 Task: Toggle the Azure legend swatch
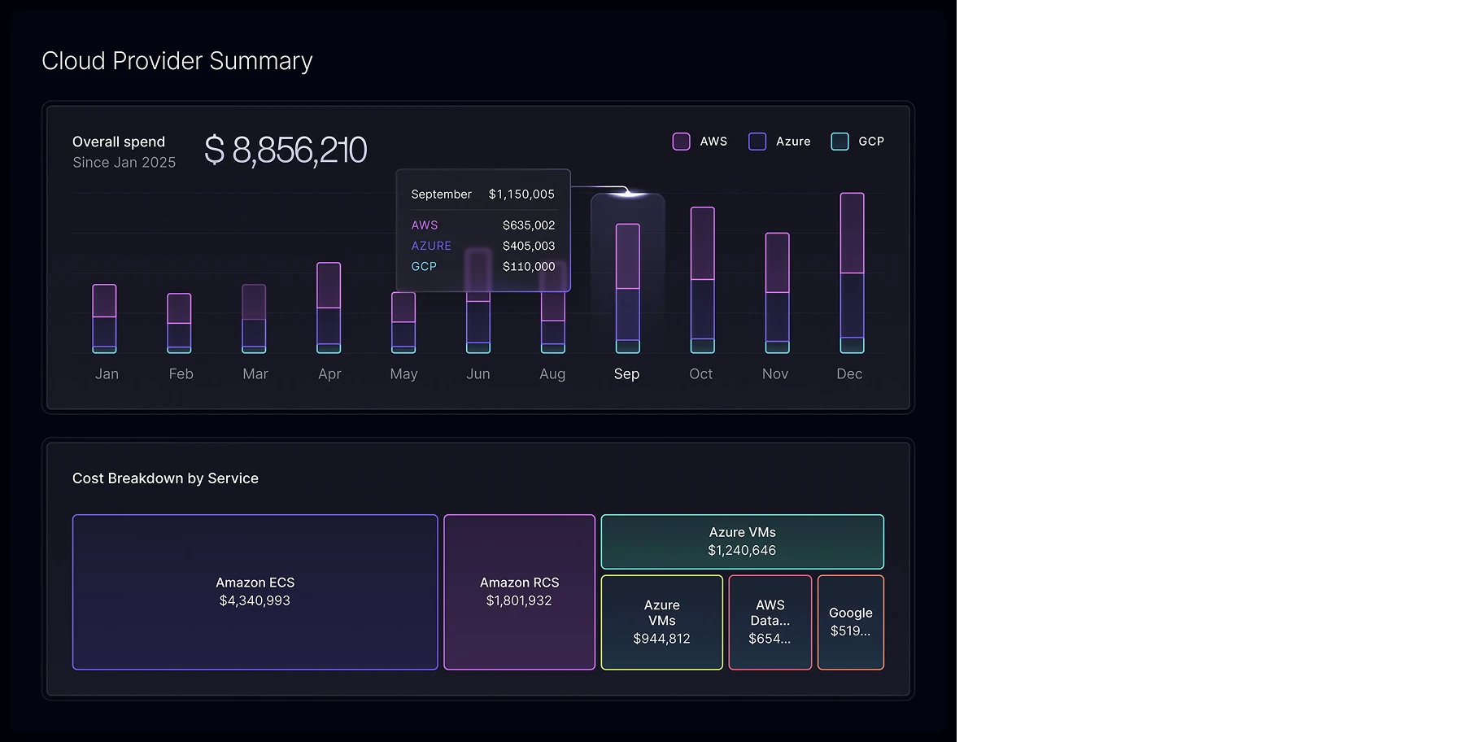tap(757, 142)
